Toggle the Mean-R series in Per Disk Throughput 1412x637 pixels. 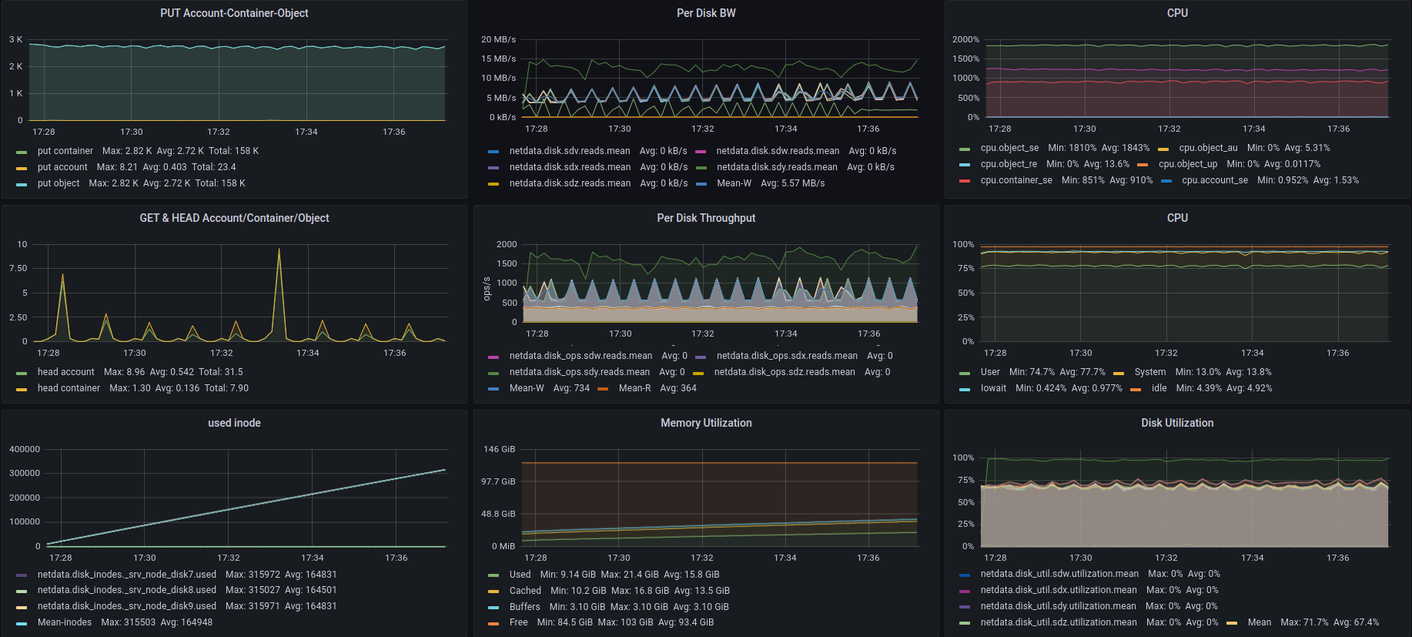(634, 388)
